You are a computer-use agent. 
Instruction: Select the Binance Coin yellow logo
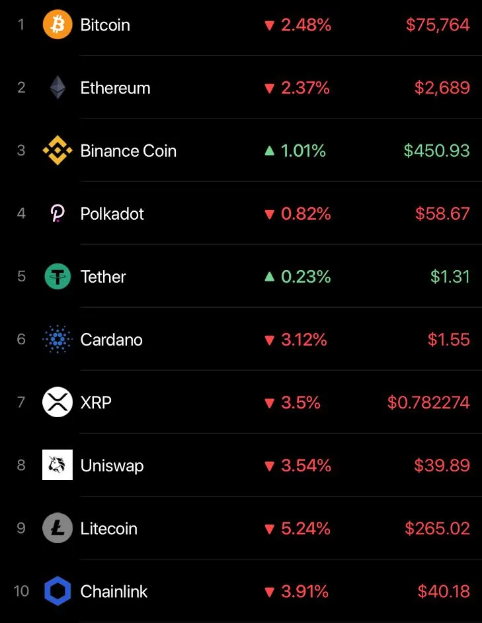(58, 150)
